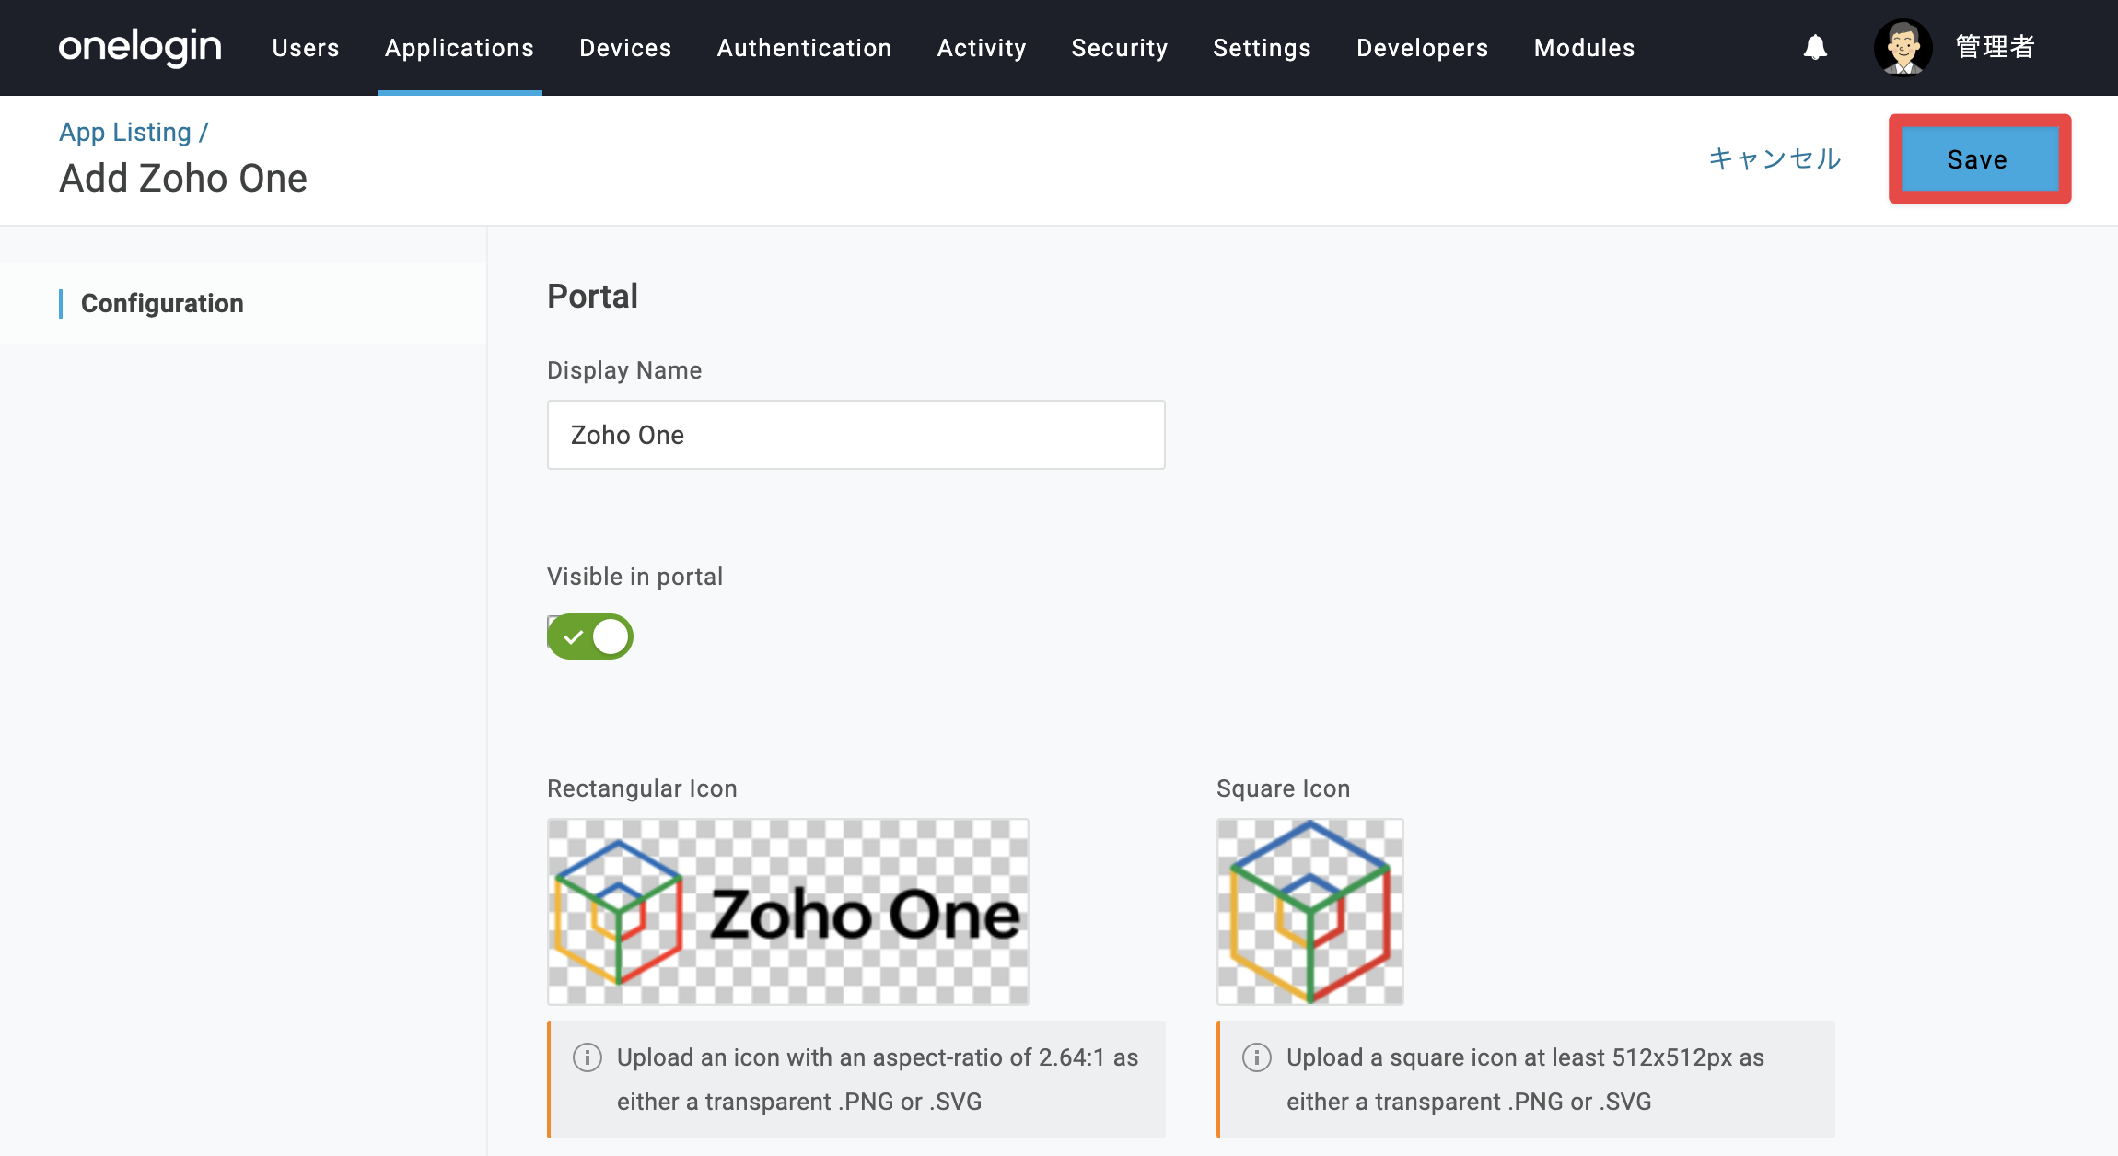Click the Display Name label

pyautogui.click(x=624, y=370)
